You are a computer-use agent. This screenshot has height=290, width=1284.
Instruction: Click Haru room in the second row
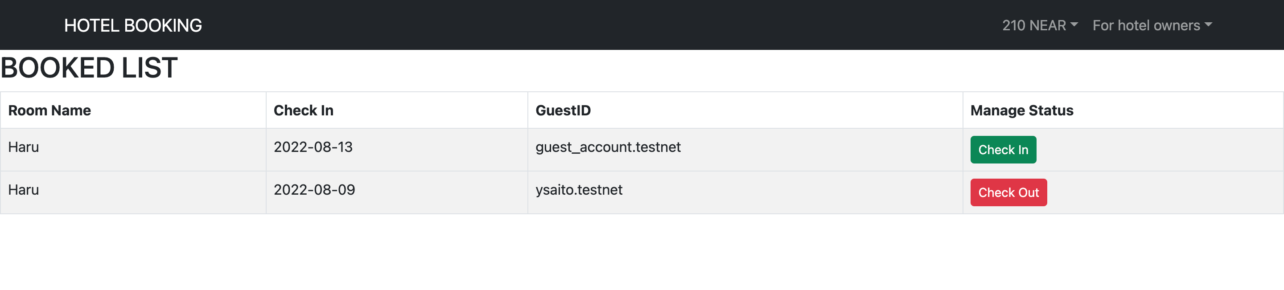tap(133, 192)
